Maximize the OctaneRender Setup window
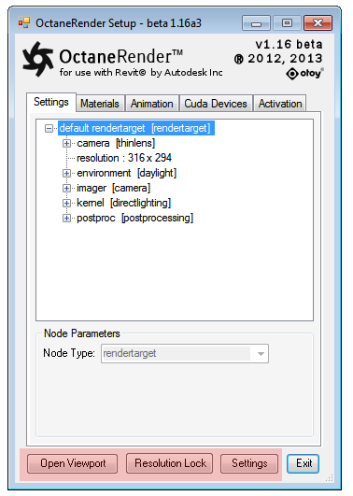 coord(287,23)
